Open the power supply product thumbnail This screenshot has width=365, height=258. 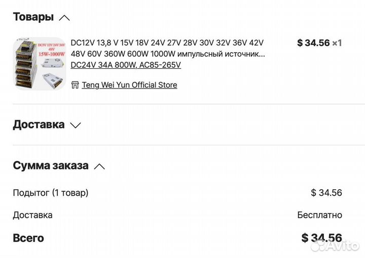click(40, 64)
